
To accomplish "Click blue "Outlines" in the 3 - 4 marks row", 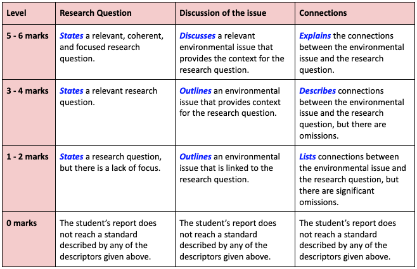I will (x=195, y=91).
